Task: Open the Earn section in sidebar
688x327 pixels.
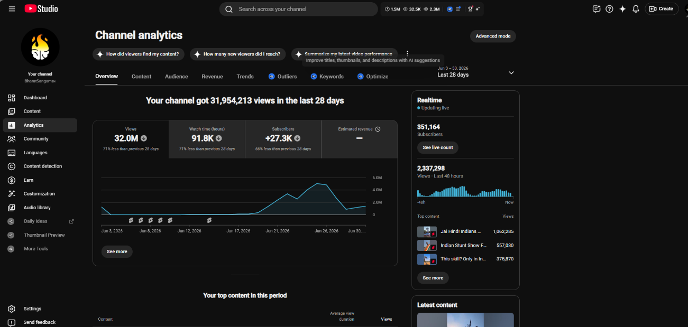Action: click(40, 180)
